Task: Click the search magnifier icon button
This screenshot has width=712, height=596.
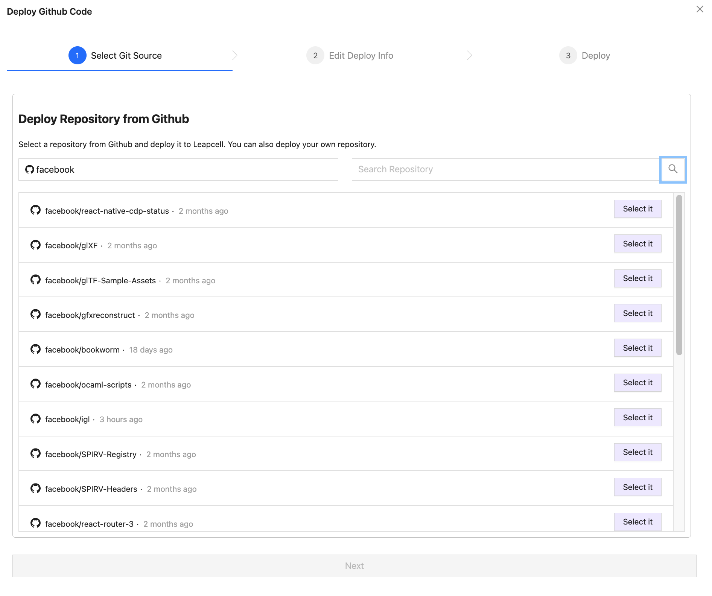Action: tap(673, 169)
